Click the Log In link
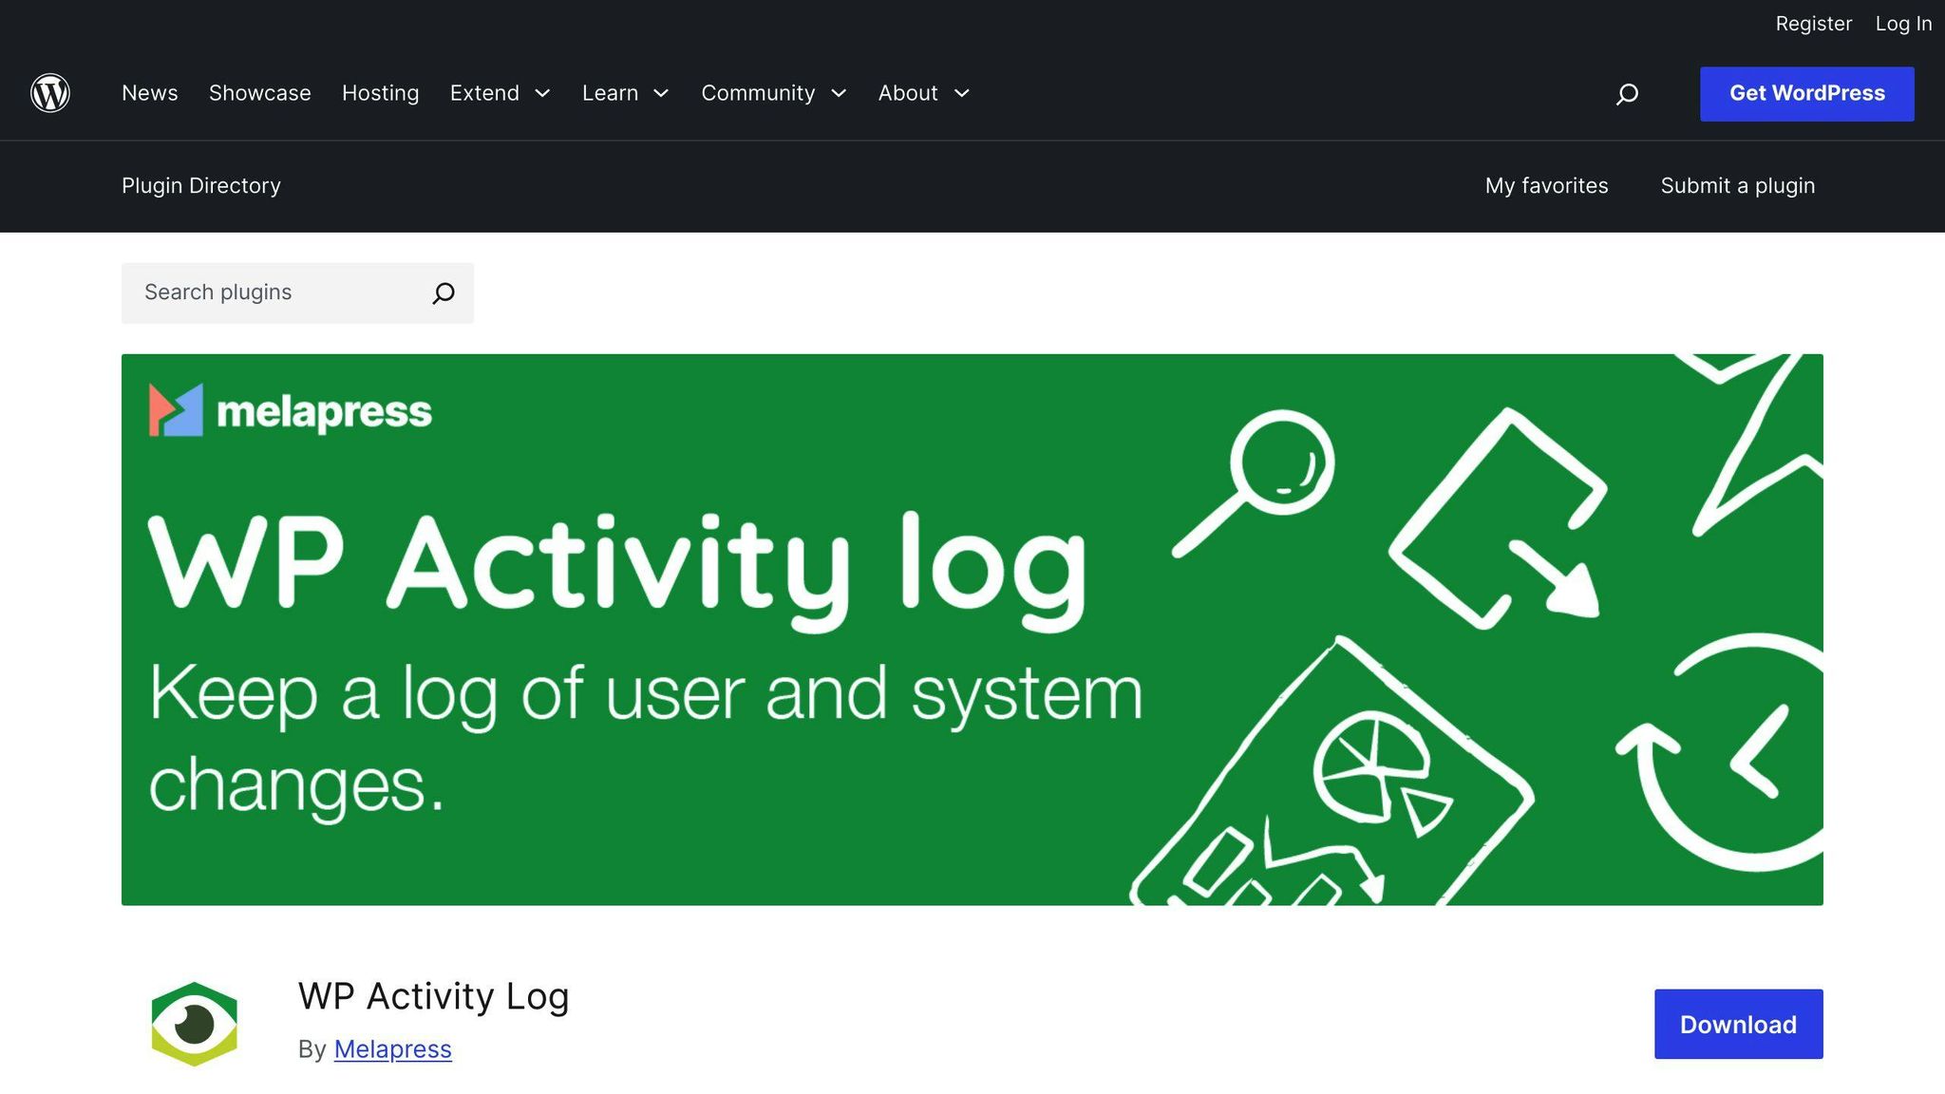 [x=1903, y=24]
